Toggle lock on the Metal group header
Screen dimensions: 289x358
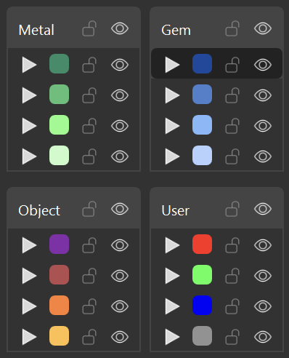(89, 28)
